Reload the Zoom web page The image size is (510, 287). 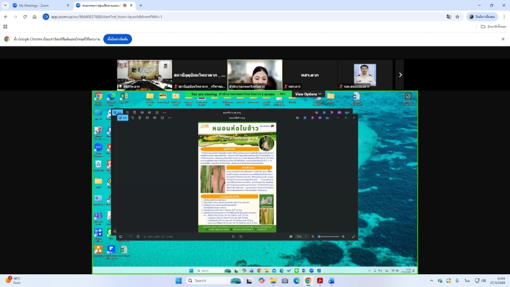25,17
